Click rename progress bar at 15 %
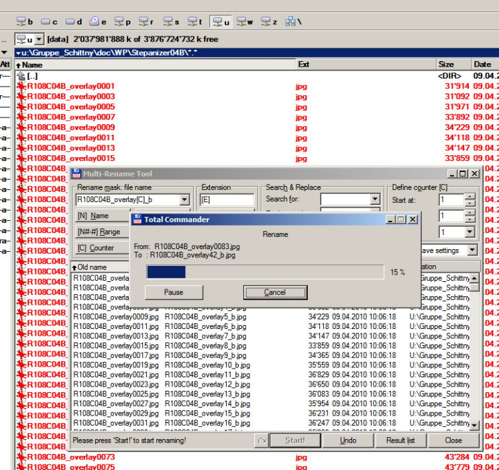 click(x=265, y=272)
